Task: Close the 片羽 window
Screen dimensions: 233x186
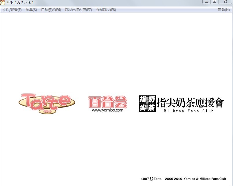Action: tap(225, 2)
